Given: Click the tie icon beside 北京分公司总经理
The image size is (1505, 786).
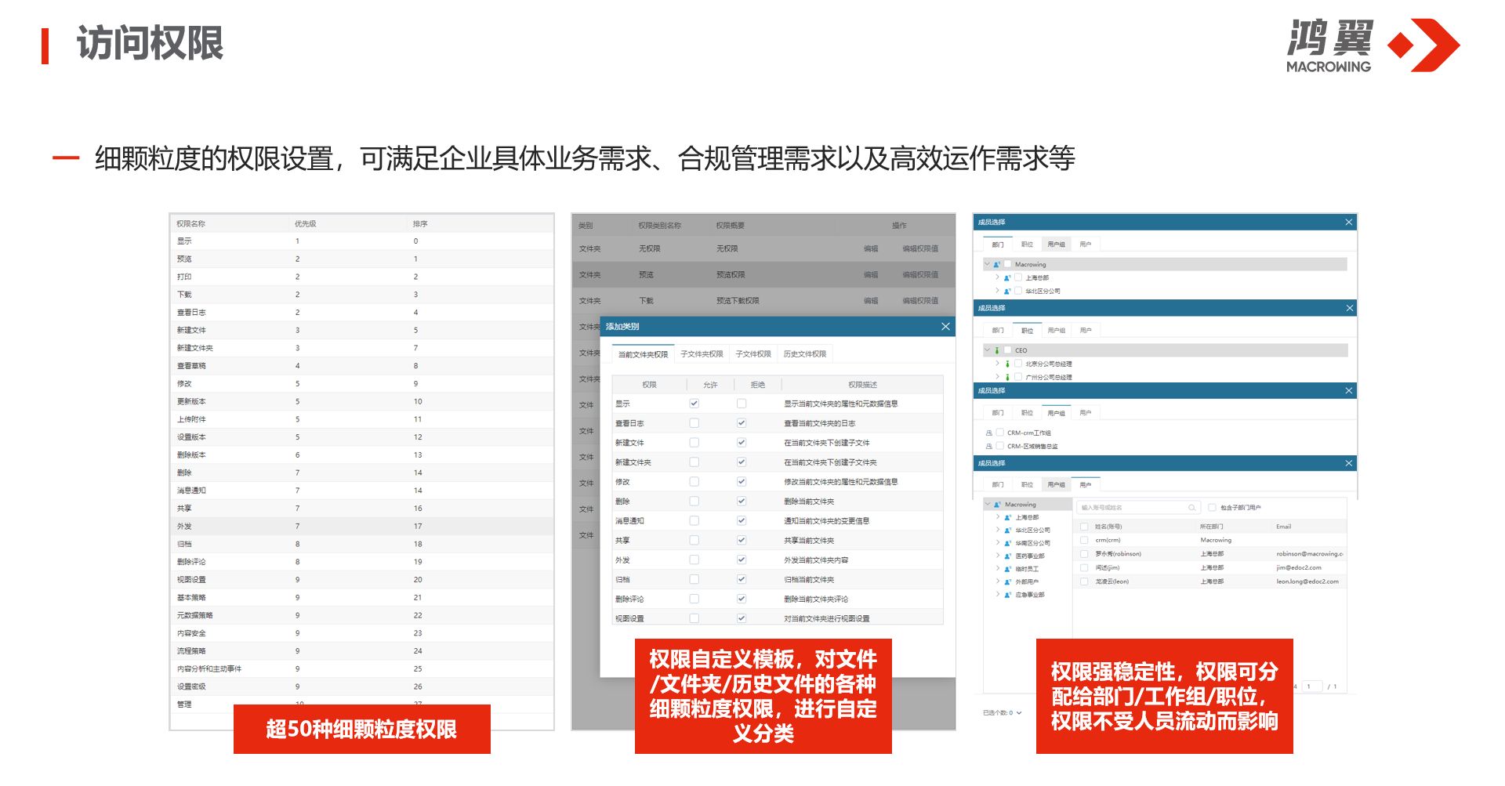Looking at the screenshot, I should pyautogui.click(x=1007, y=364).
